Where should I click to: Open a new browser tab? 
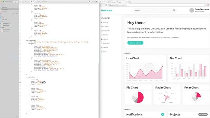130,2
